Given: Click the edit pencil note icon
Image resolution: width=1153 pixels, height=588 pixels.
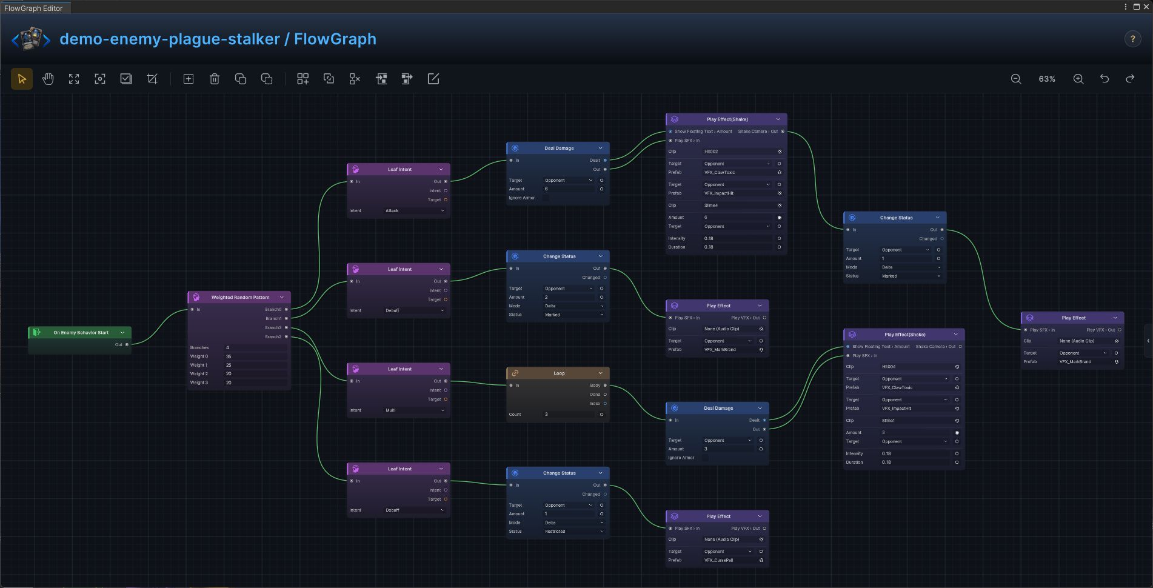Looking at the screenshot, I should tap(433, 79).
